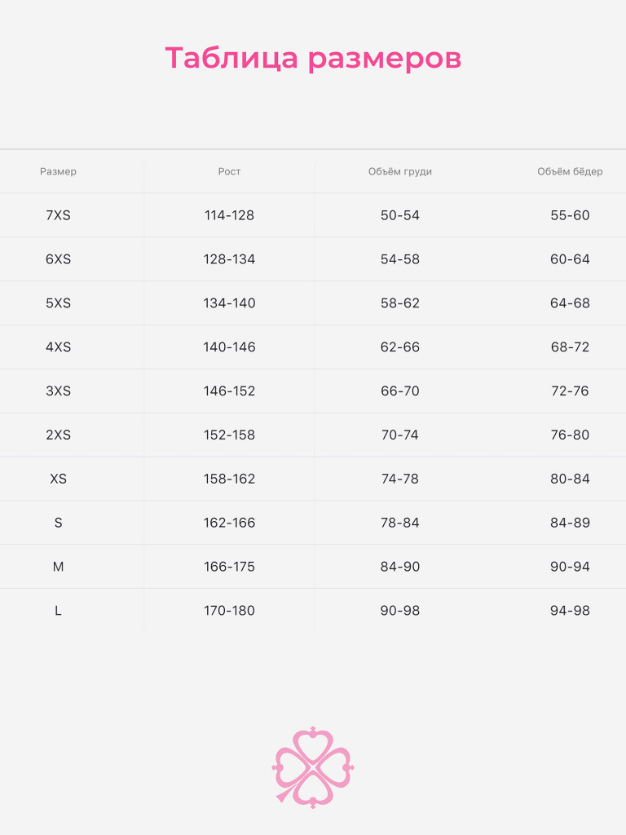This screenshot has height=835, width=626.
Task: Click hip measurement 94-98
Action: pyautogui.click(x=570, y=611)
